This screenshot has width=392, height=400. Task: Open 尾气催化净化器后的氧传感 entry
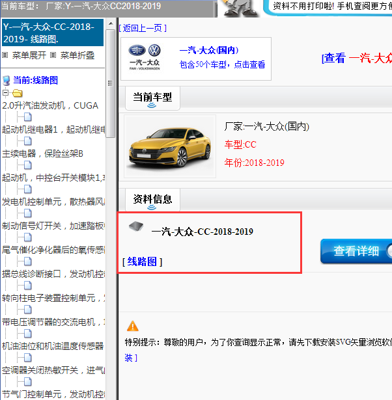[x=53, y=250]
